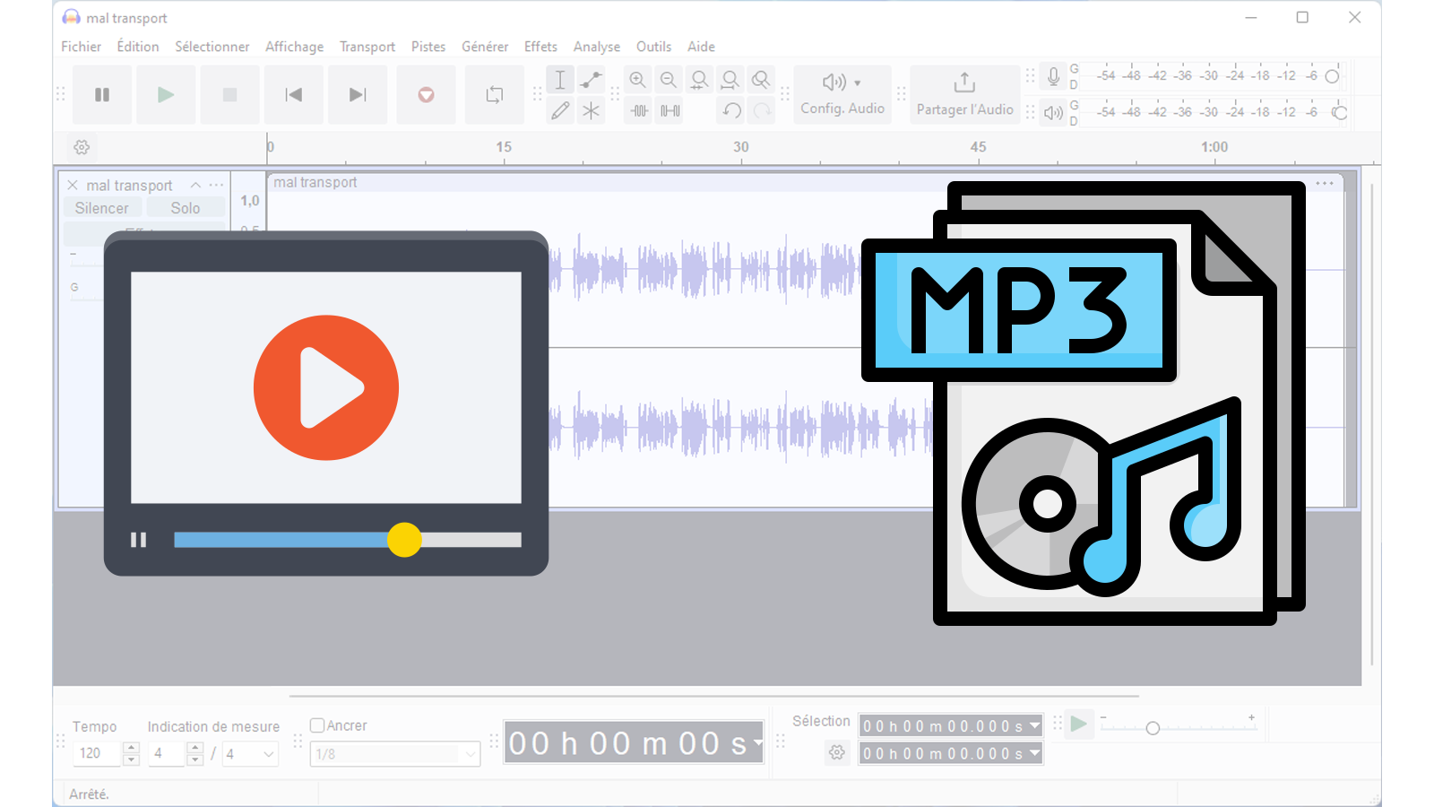1434x807 pixels.
Task: Click the Trim audio outside selection icon
Action: point(637,110)
